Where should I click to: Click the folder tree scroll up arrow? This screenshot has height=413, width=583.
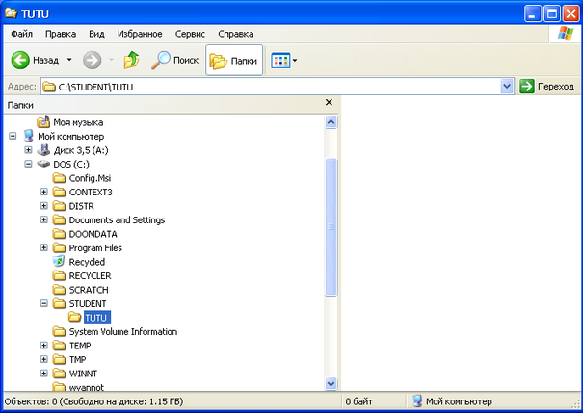tap(331, 122)
